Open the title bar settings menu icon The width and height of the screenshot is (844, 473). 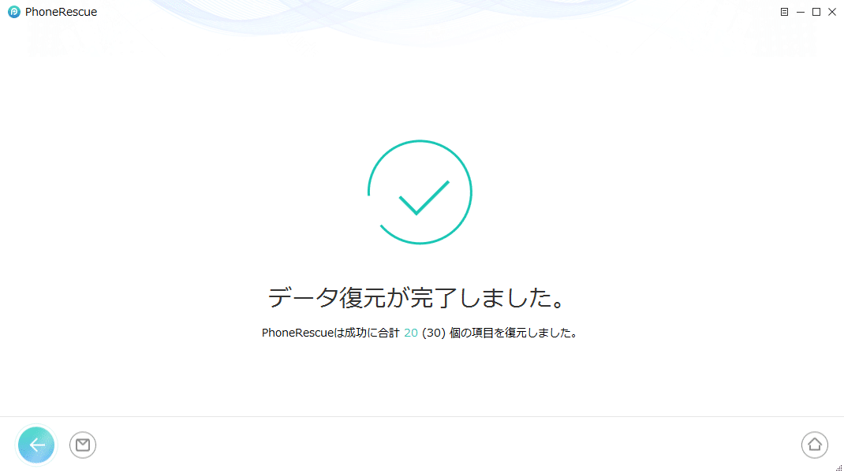pos(784,12)
